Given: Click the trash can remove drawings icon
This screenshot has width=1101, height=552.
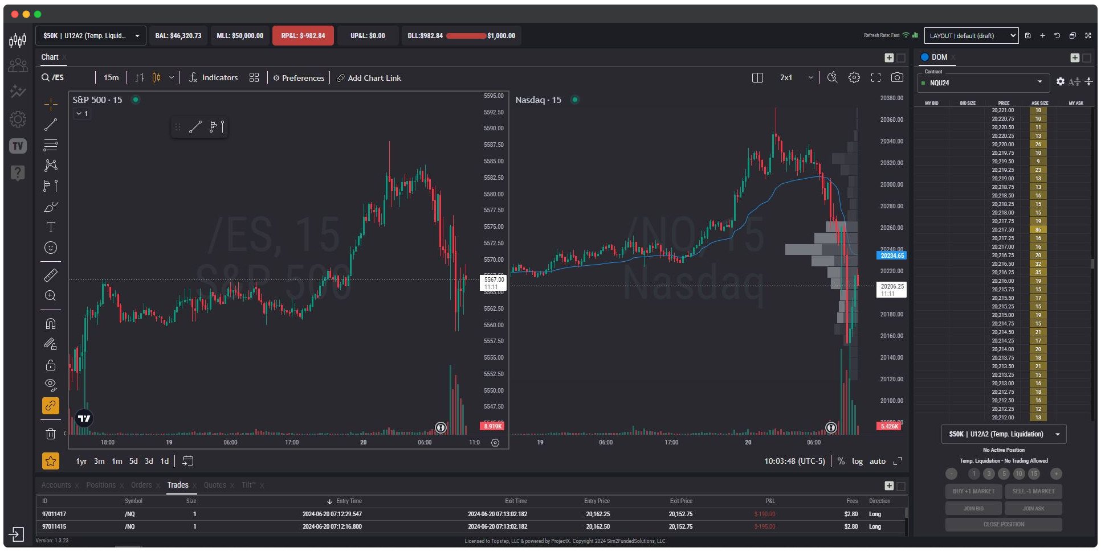Looking at the screenshot, I should (51, 434).
